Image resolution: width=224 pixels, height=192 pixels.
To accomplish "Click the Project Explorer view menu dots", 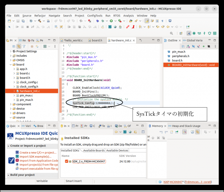I will click(x=55, y=46).
